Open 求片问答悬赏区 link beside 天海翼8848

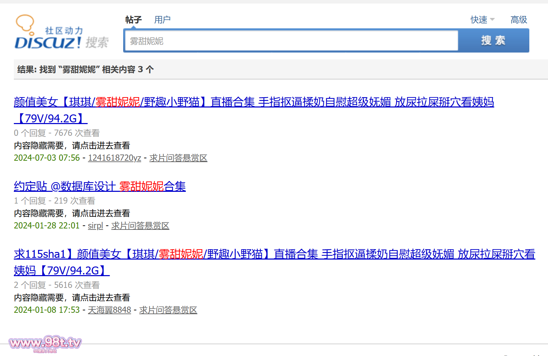click(168, 310)
